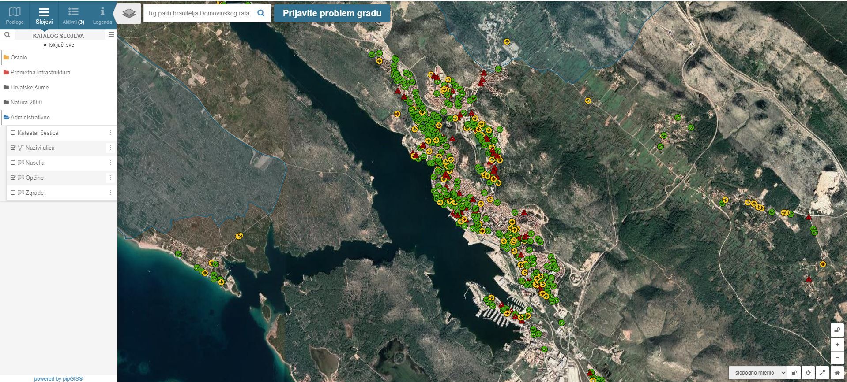Click the layers stack icon beside search box
This screenshot has height=382, width=847.
129,13
